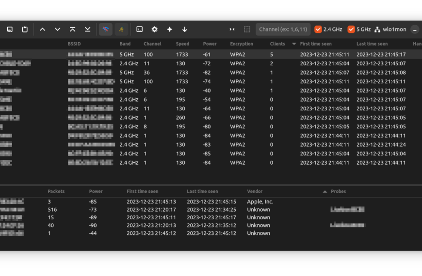Click the download arrow icon

[x=185, y=29]
